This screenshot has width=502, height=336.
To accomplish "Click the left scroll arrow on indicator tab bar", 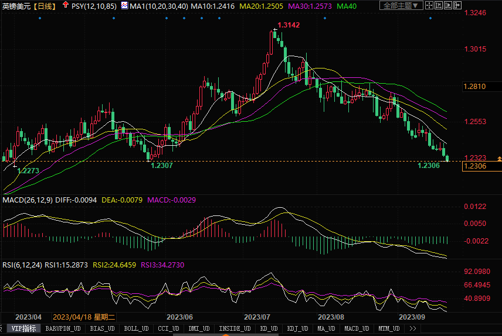I will (2, 329).
